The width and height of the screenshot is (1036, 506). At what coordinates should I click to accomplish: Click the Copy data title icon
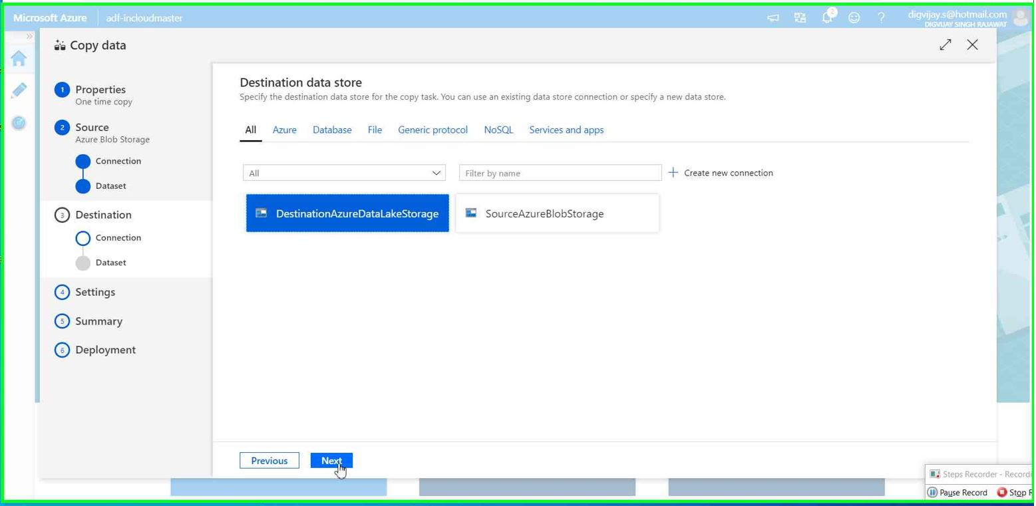[x=60, y=45]
